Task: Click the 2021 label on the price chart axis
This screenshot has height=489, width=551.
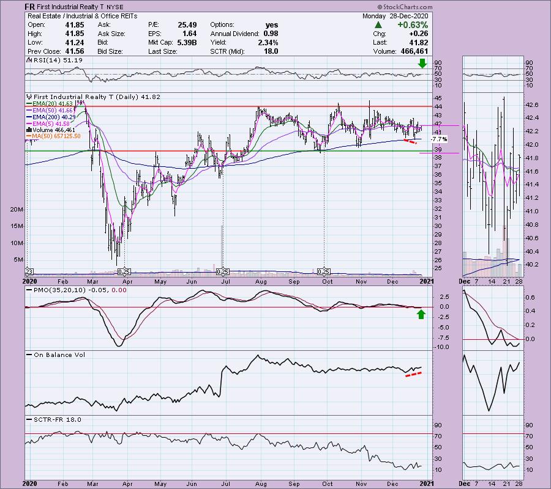Action: coord(427,281)
